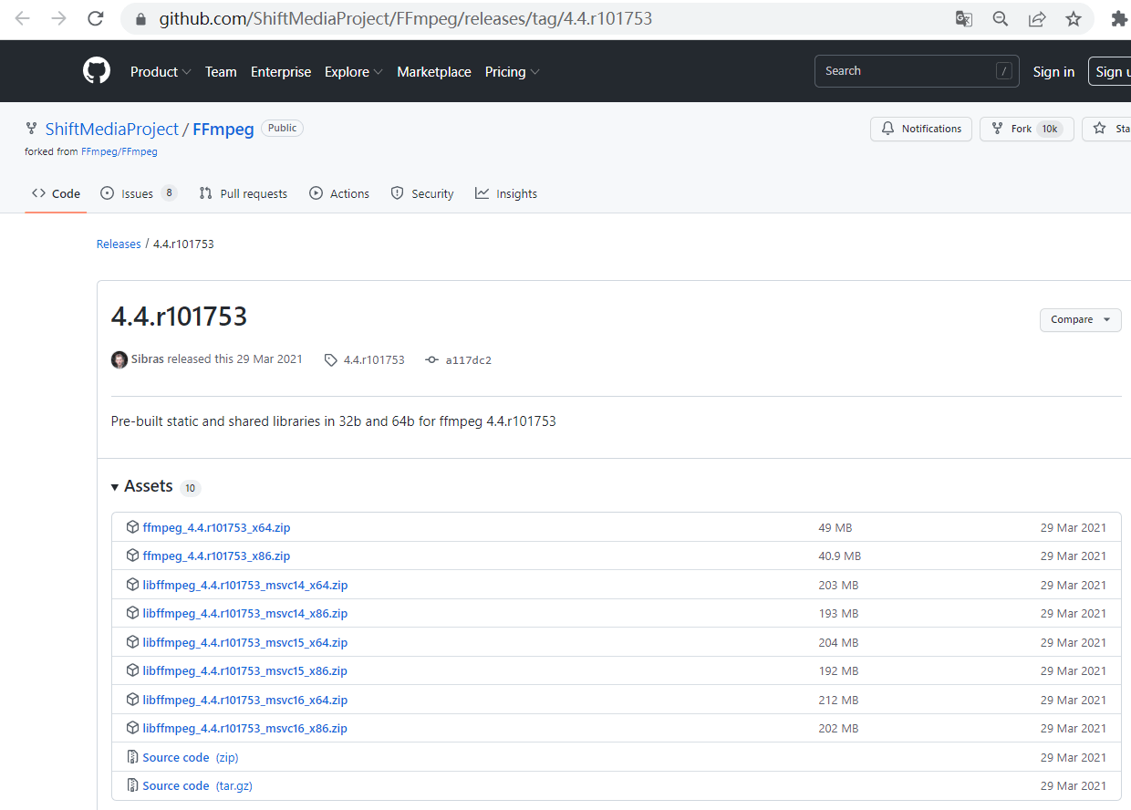The image size is (1131, 810).
Task: Download ffmpeg_4.4.r101753_x86.zip
Action: coord(216,556)
